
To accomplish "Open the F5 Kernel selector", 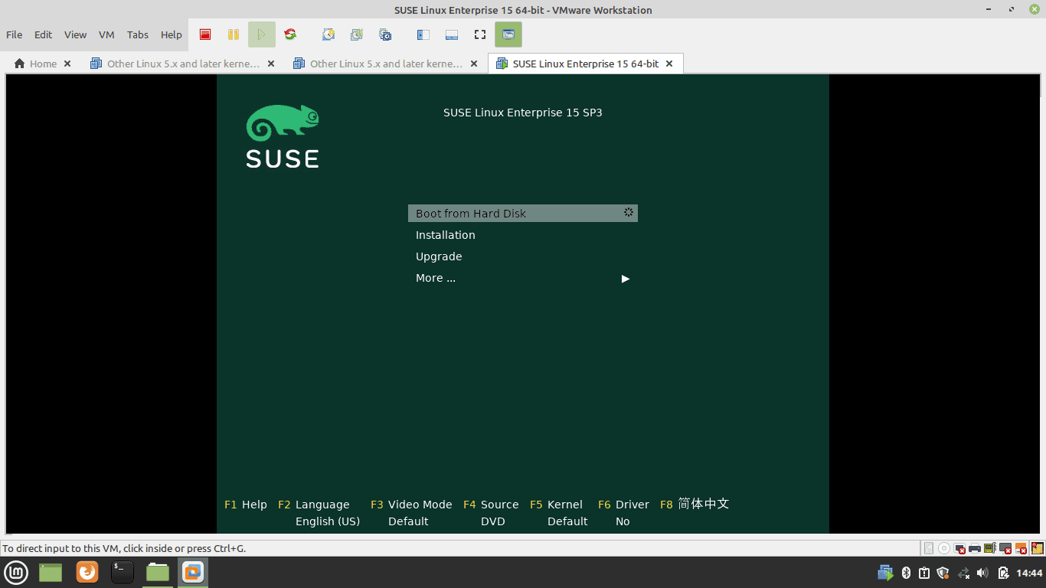I will point(556,505).
